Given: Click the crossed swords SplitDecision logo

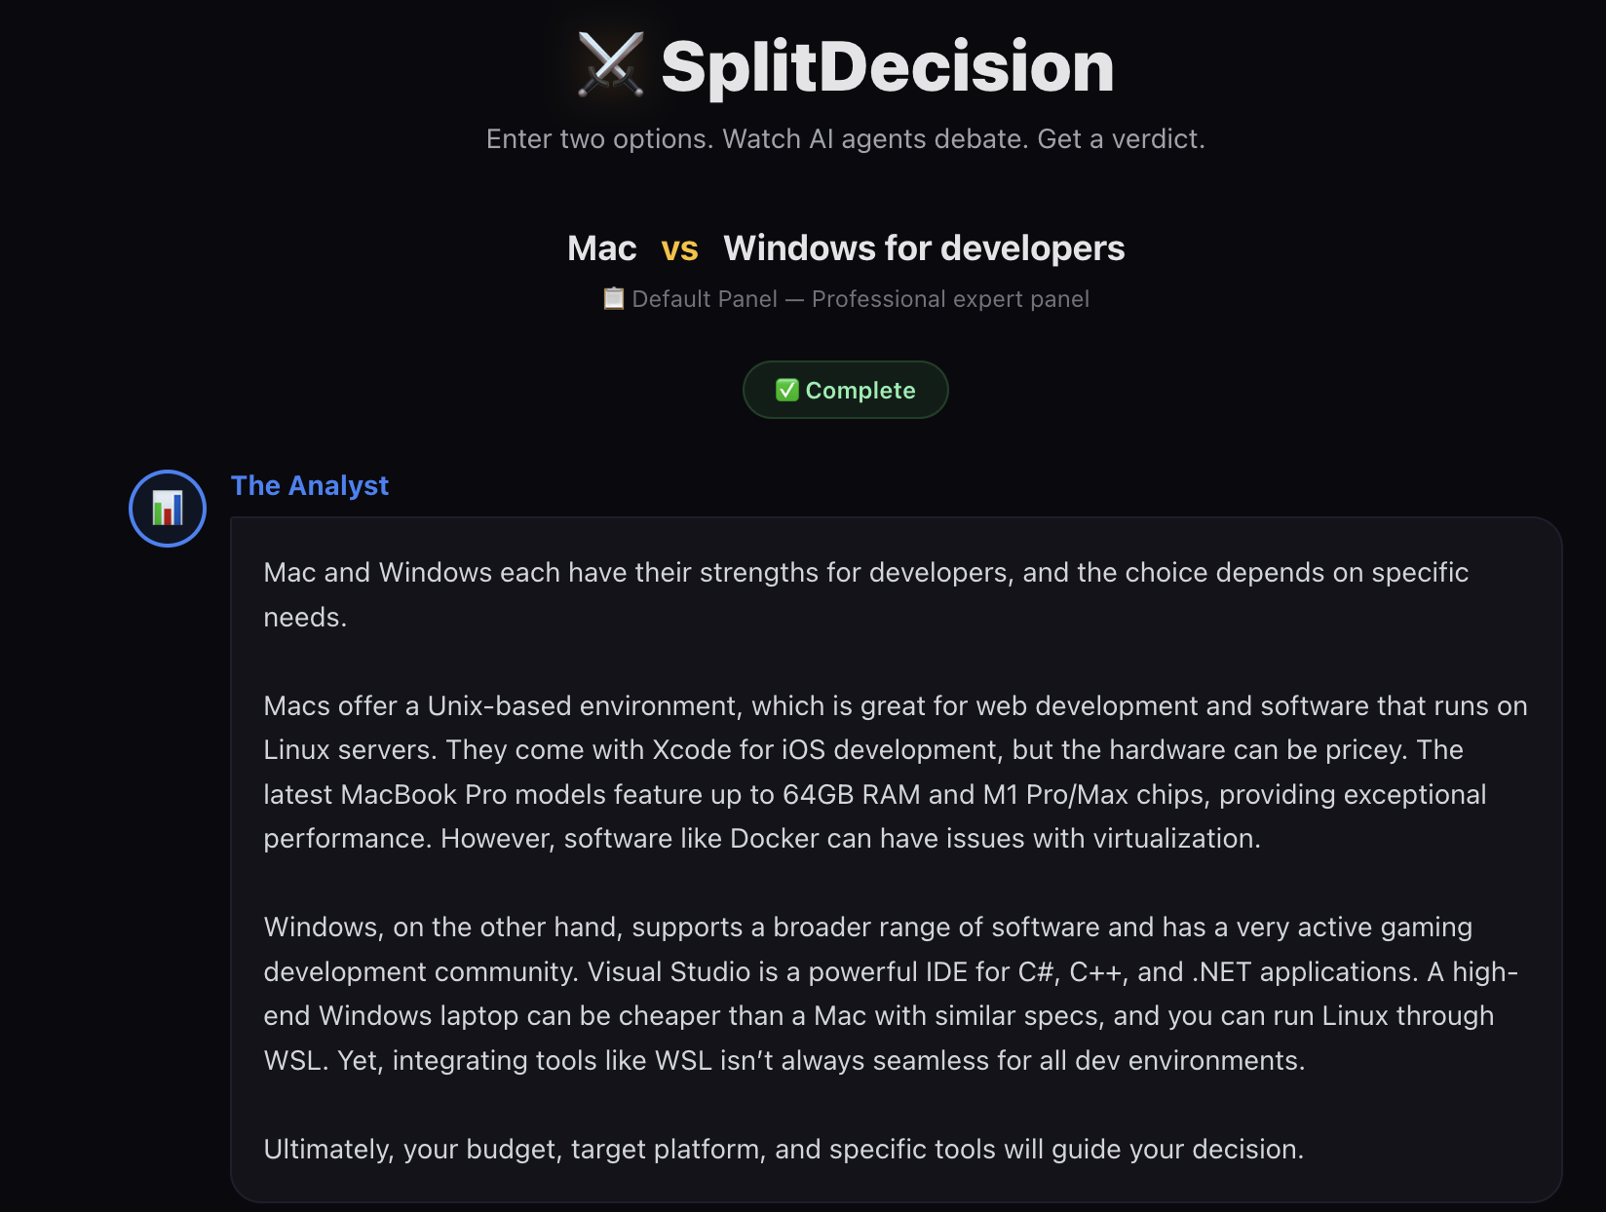Looking at the screenshot, I should 609,66.
